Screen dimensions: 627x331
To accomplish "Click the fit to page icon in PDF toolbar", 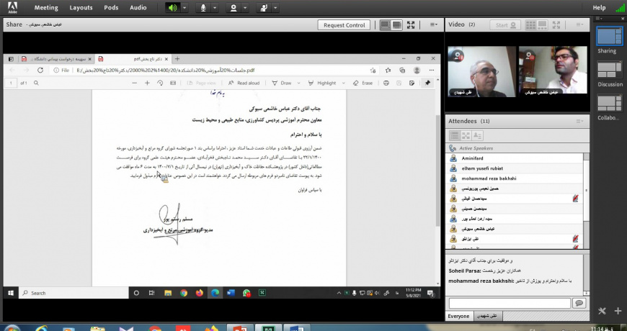I will [x=173, y=83].
